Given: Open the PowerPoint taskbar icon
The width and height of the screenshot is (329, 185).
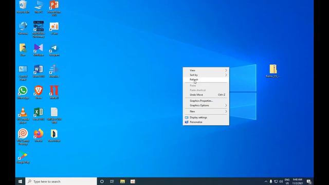Looking at the screenshot, I should (x=133, y=181).
